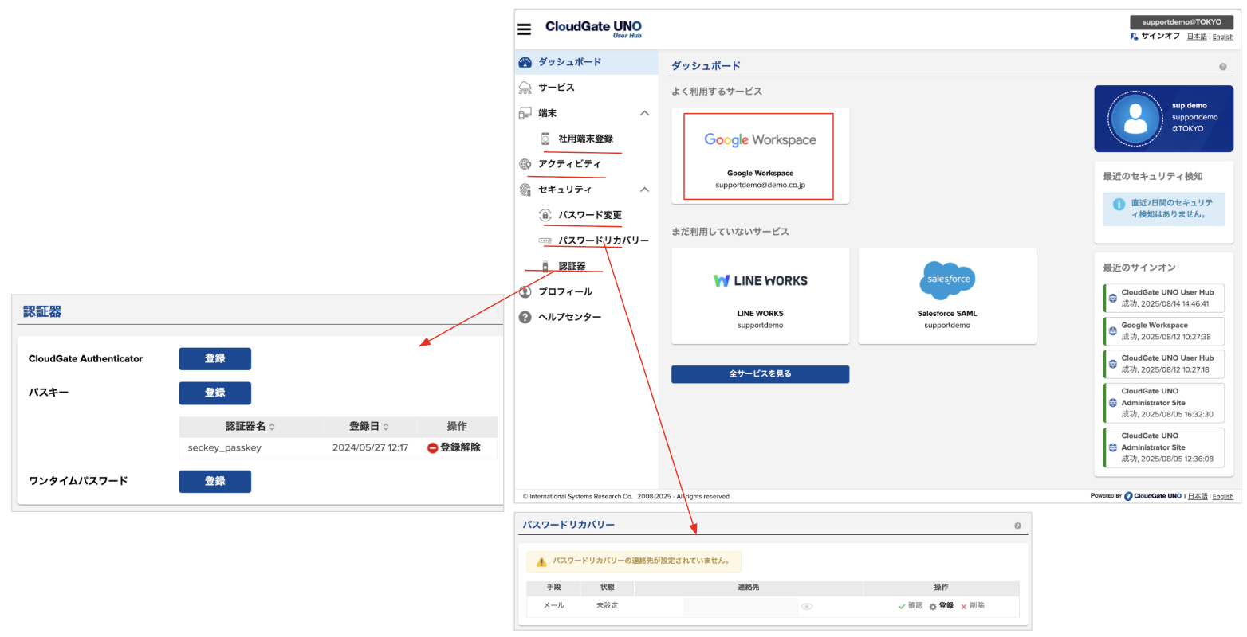The image size is (1247, 637).
Task: Click 登録 for ワンタイムパスワード
Action: [x=214, y=482]
